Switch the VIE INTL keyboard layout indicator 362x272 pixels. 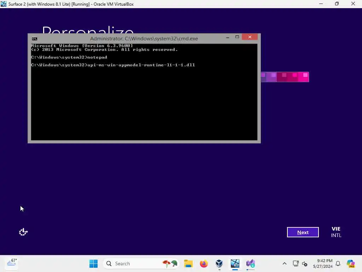click(336, 232)
